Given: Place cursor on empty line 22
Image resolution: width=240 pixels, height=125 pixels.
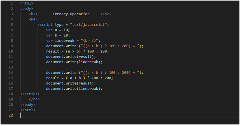Looking at the screenshot, I should (129, 115).
